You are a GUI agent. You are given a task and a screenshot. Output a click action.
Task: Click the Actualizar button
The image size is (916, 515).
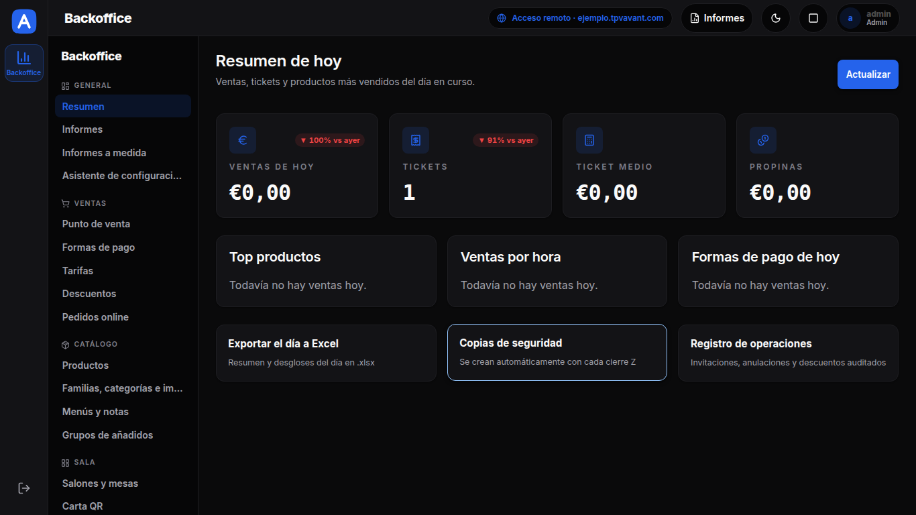[x=868, y=74]
